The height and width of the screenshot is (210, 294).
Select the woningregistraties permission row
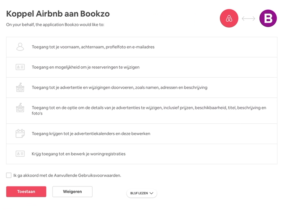(142, 154)
